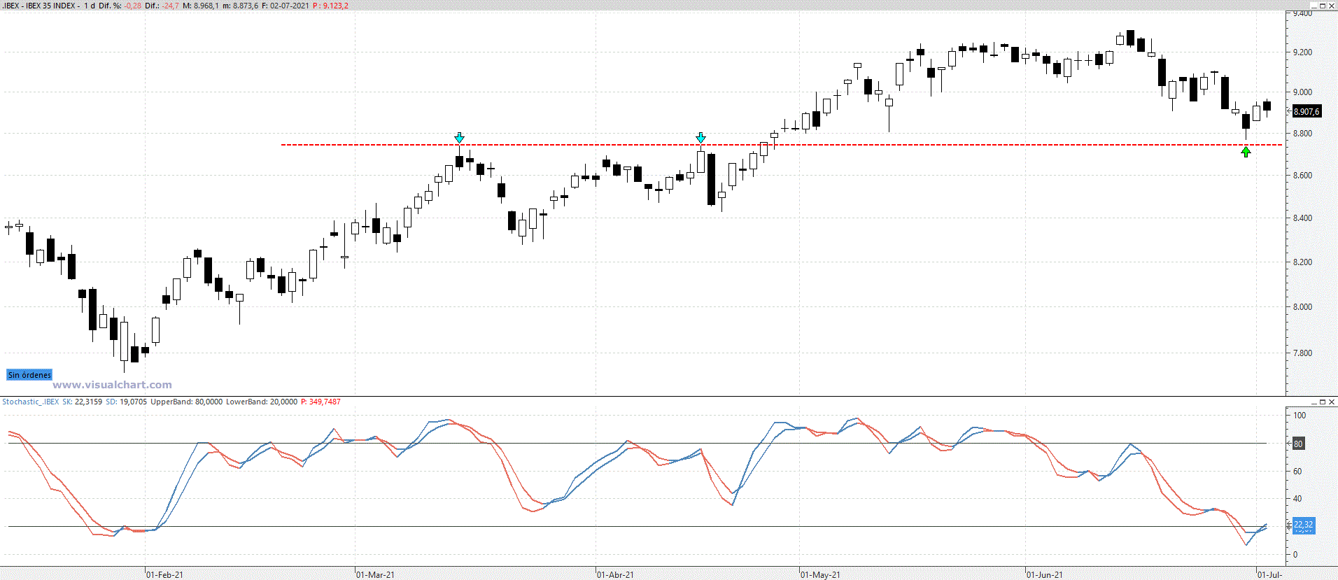This screenshot has height=580, width=1338.
Task: Click the 7.800 price axis label
Action: [1302, 353]
